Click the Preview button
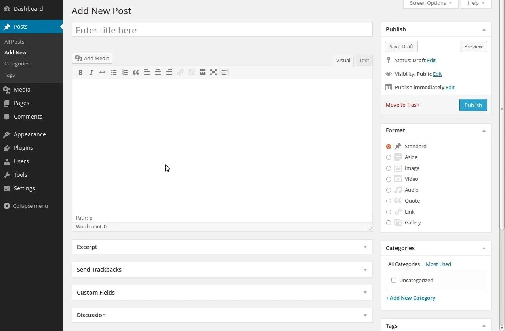The width and height of the screenshot is (505, 331). coord(473,46)
